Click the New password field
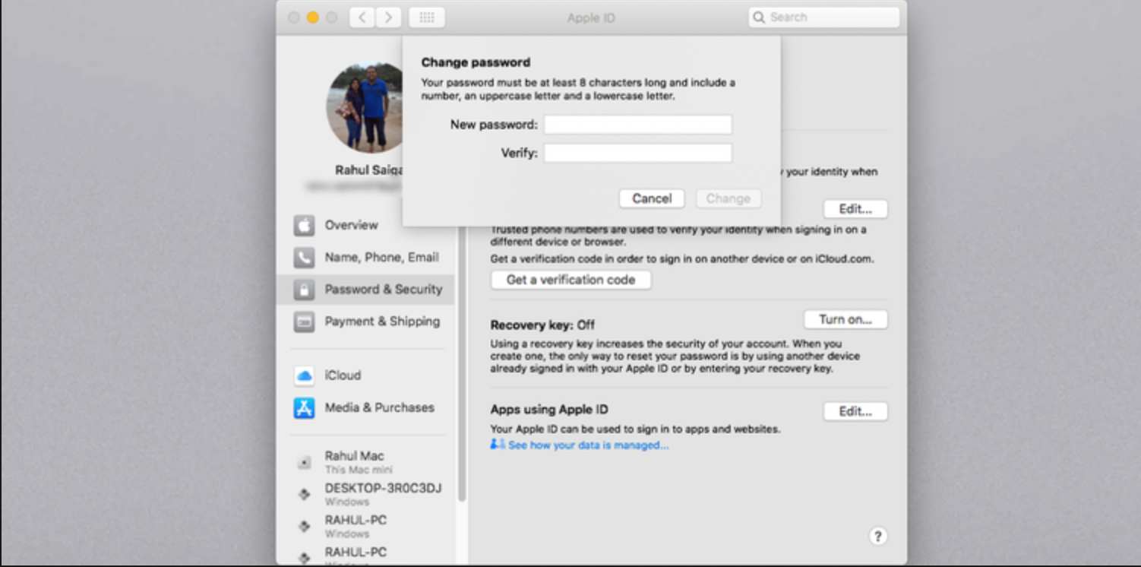The width and height of the screenshot is (1141, 567). pos(637,125)
